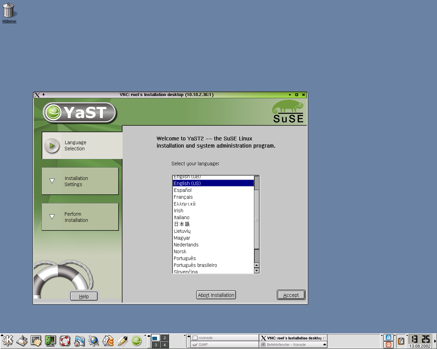Open the control center monitor icon
The height and width of the screenshot is (349, 437).
pyautogui.click(x=51, y=340)
